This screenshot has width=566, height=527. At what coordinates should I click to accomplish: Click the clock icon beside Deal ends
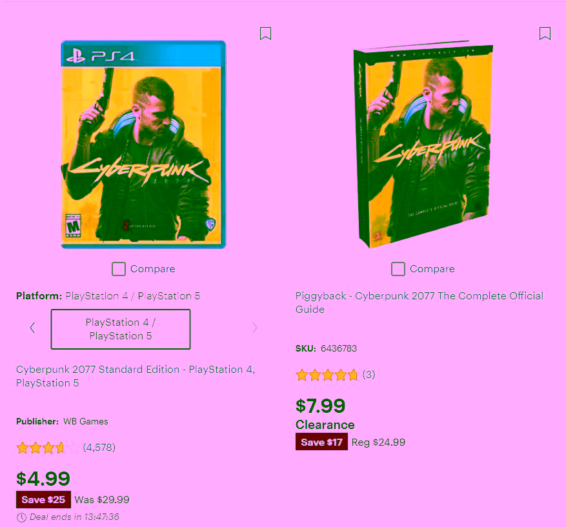(x=22, y=517)
